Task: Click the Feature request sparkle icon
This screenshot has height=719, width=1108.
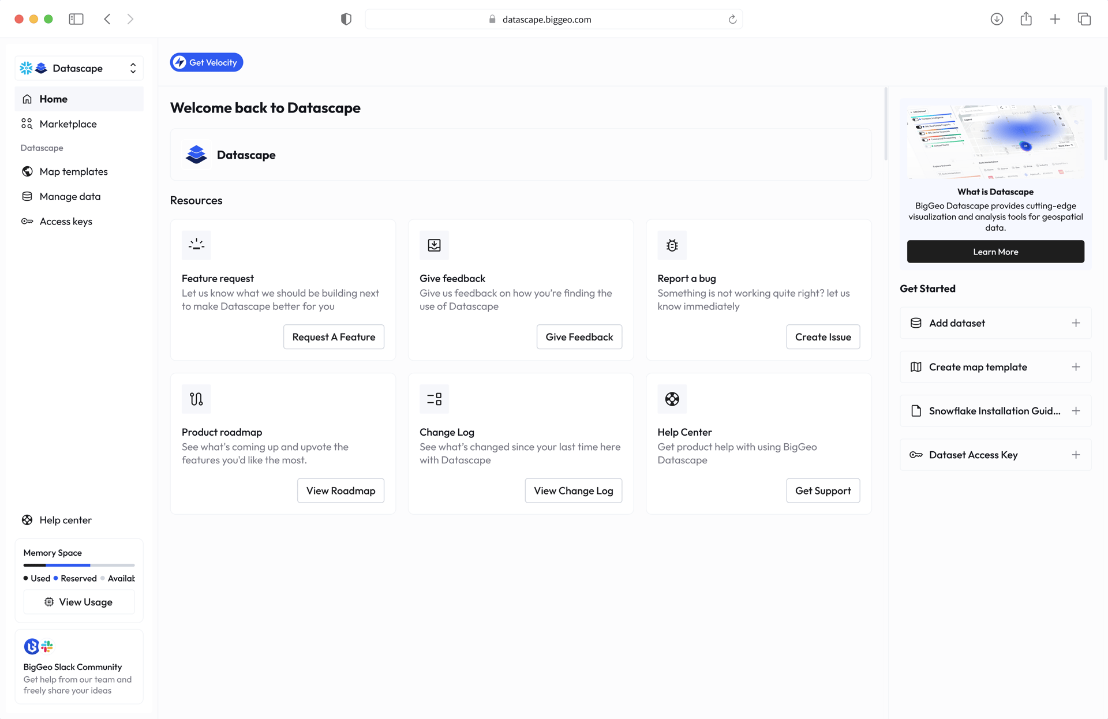Action: click(196, 245)
